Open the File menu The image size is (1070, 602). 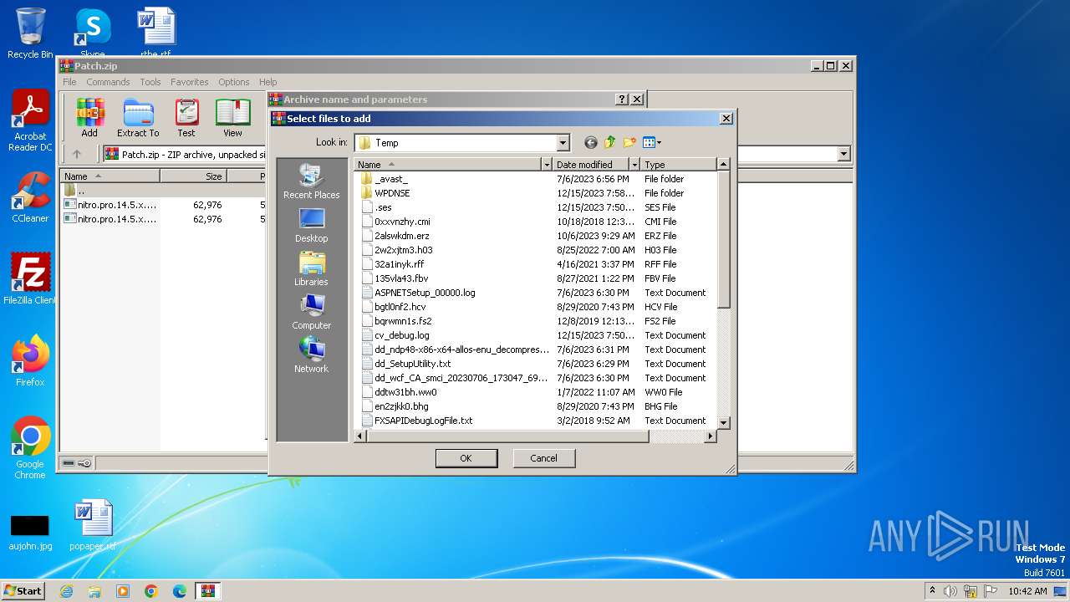point(69,82)
